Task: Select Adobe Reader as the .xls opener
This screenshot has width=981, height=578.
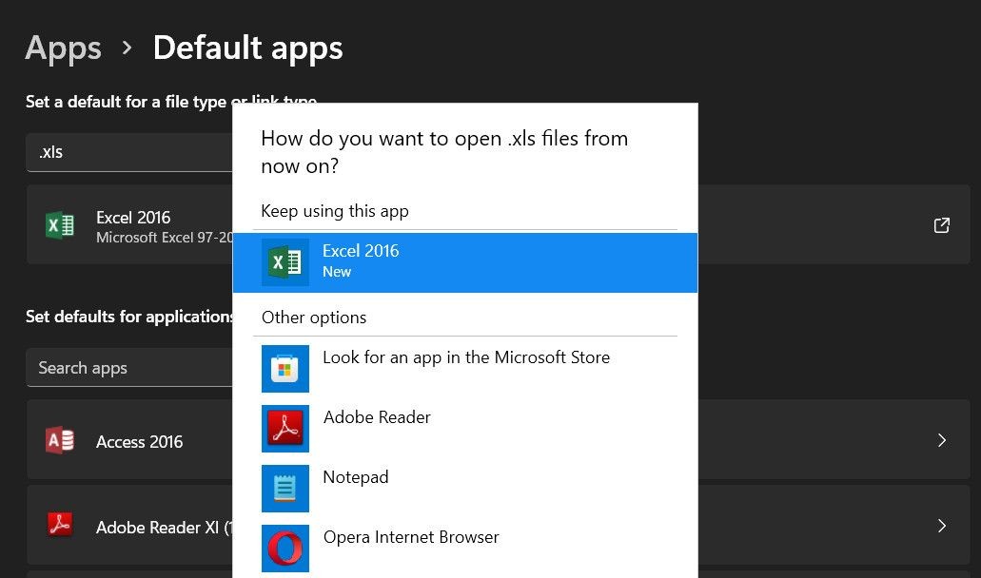Action: (x=465, y=429)
